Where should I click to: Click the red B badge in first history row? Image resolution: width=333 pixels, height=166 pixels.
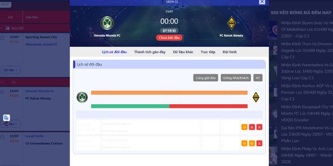coord(252,127)
